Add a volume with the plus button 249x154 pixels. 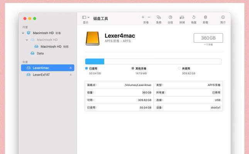143,17
